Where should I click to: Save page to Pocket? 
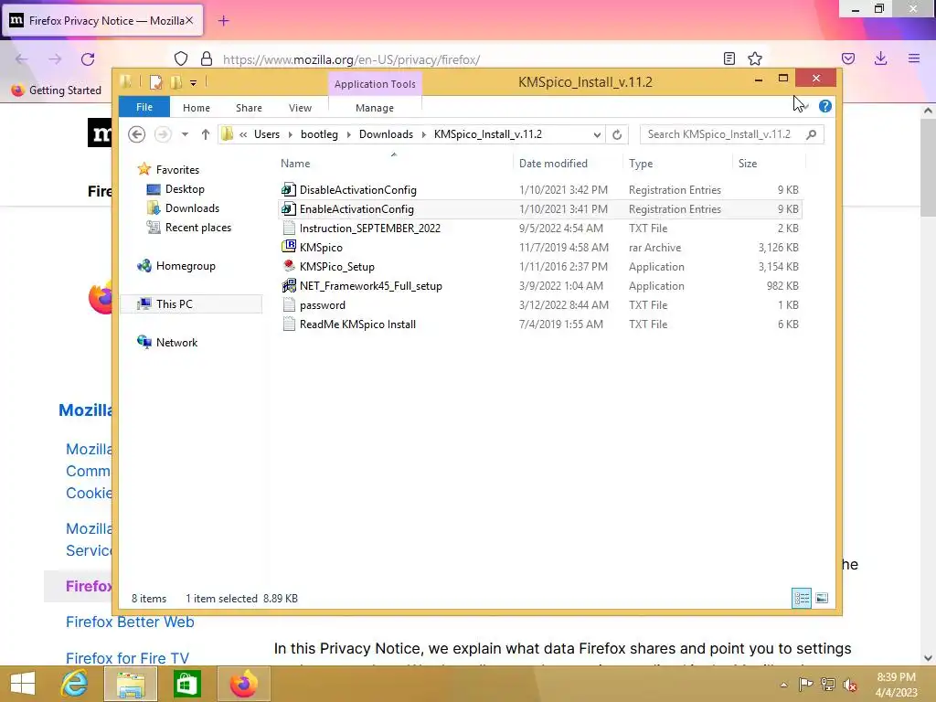(x=848, y=58)
